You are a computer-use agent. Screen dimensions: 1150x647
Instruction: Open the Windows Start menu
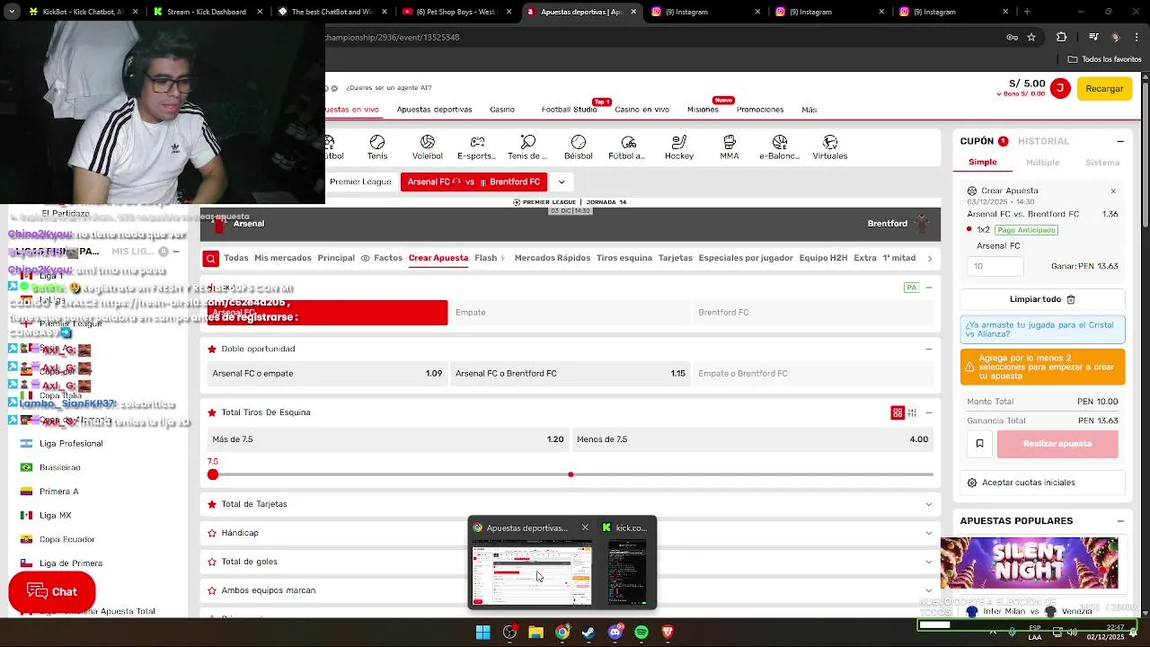pos(483,633)
